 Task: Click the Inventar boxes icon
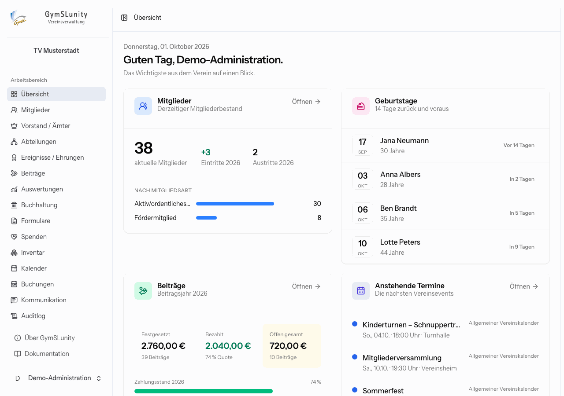pyautogui.click(x=14, y=253)
